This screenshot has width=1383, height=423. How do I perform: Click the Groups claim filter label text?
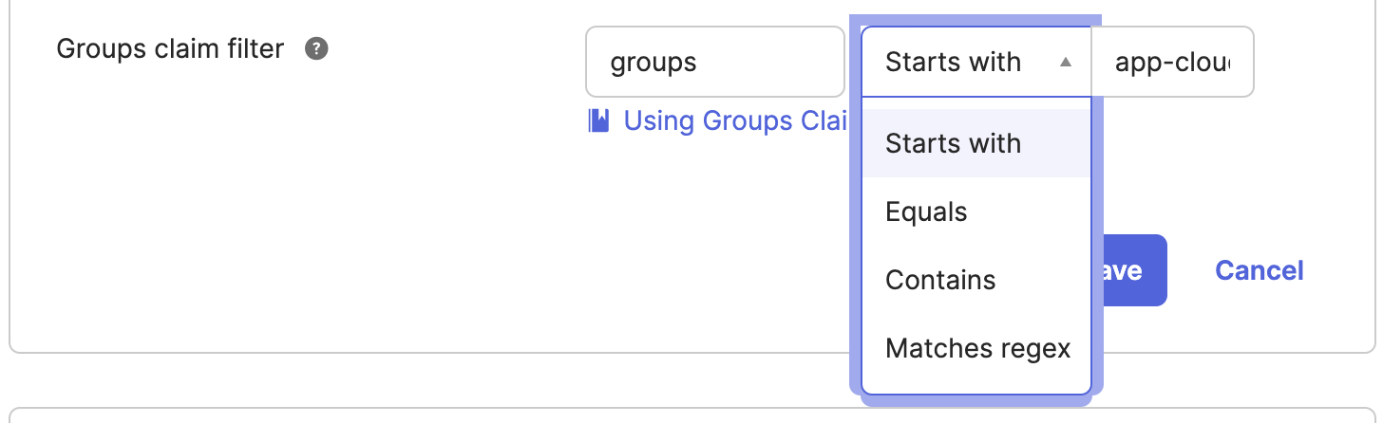coord(170,48)
